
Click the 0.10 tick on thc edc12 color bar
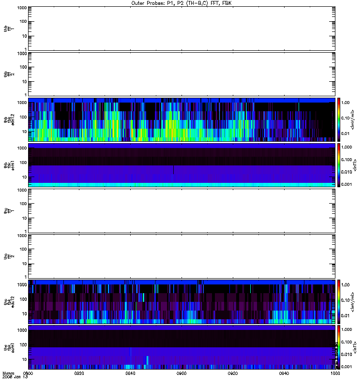coord(345,300)
